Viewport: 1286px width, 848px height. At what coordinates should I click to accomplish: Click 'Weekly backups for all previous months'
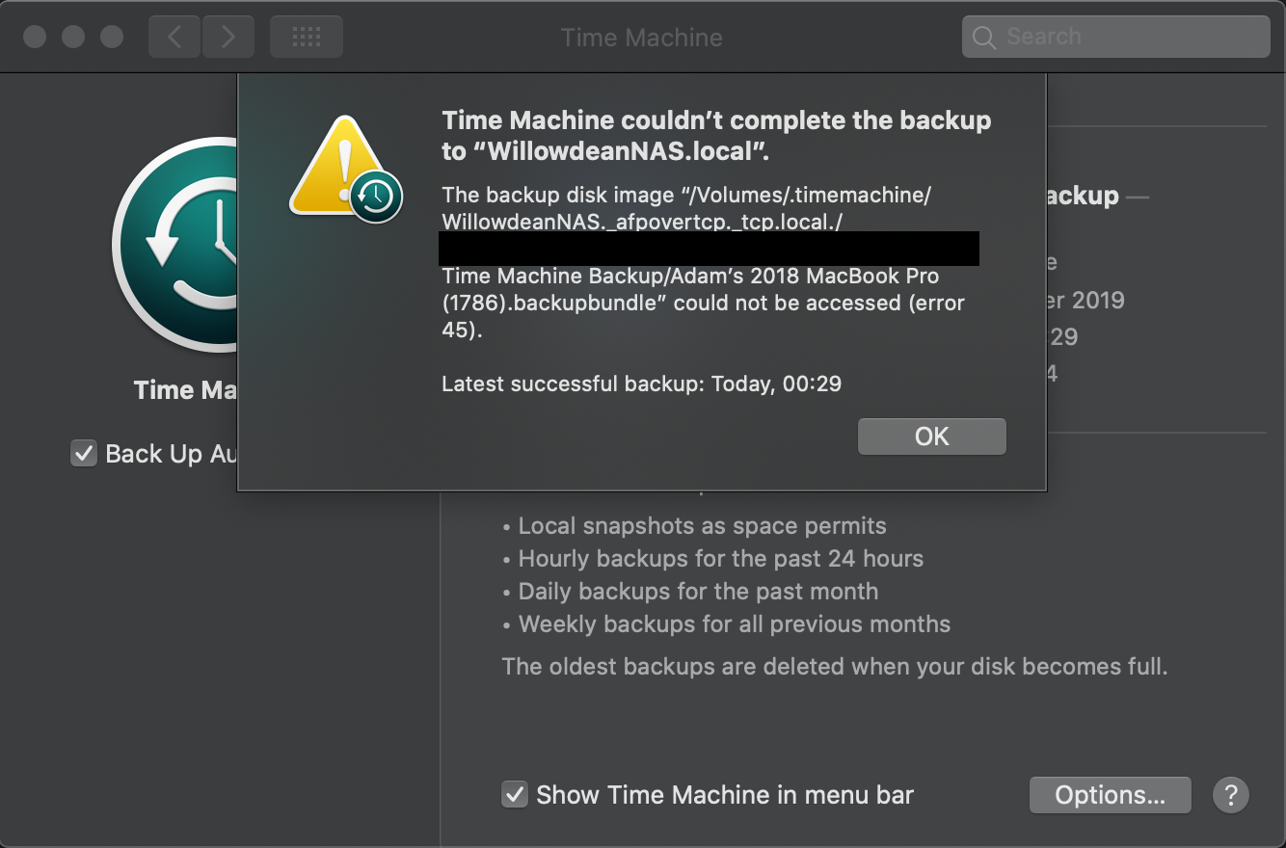pos(734,624)
